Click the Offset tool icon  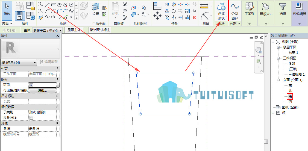[167, 11]
